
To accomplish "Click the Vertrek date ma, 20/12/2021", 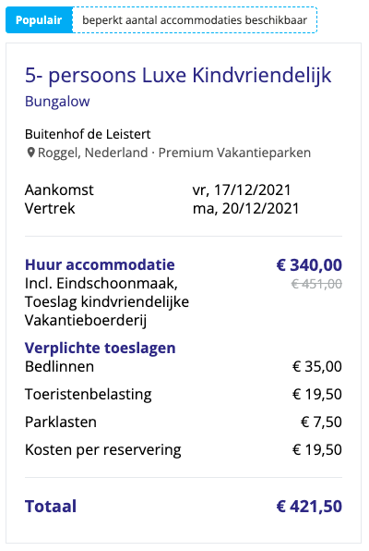I will tap(245, 209).
